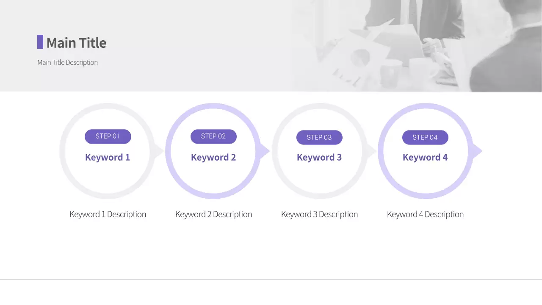Screen dimensions: 542x305
Task: Select the Keyword 3 heading
Action: pyautogui.click(x=319, y=157)
